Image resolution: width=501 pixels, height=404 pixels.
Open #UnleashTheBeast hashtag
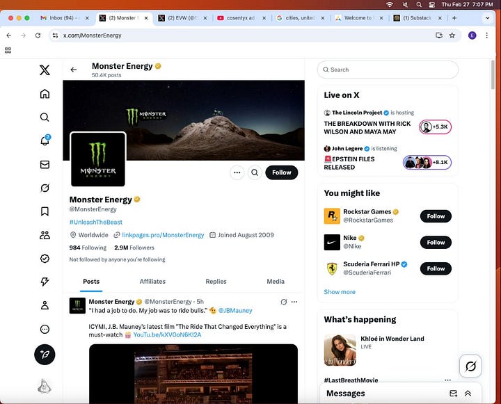tap(96, 222)
